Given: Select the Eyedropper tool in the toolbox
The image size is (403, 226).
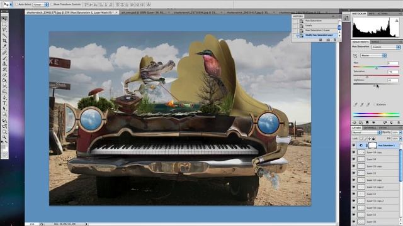Looking at the screenshot, I should coord(4,46).
